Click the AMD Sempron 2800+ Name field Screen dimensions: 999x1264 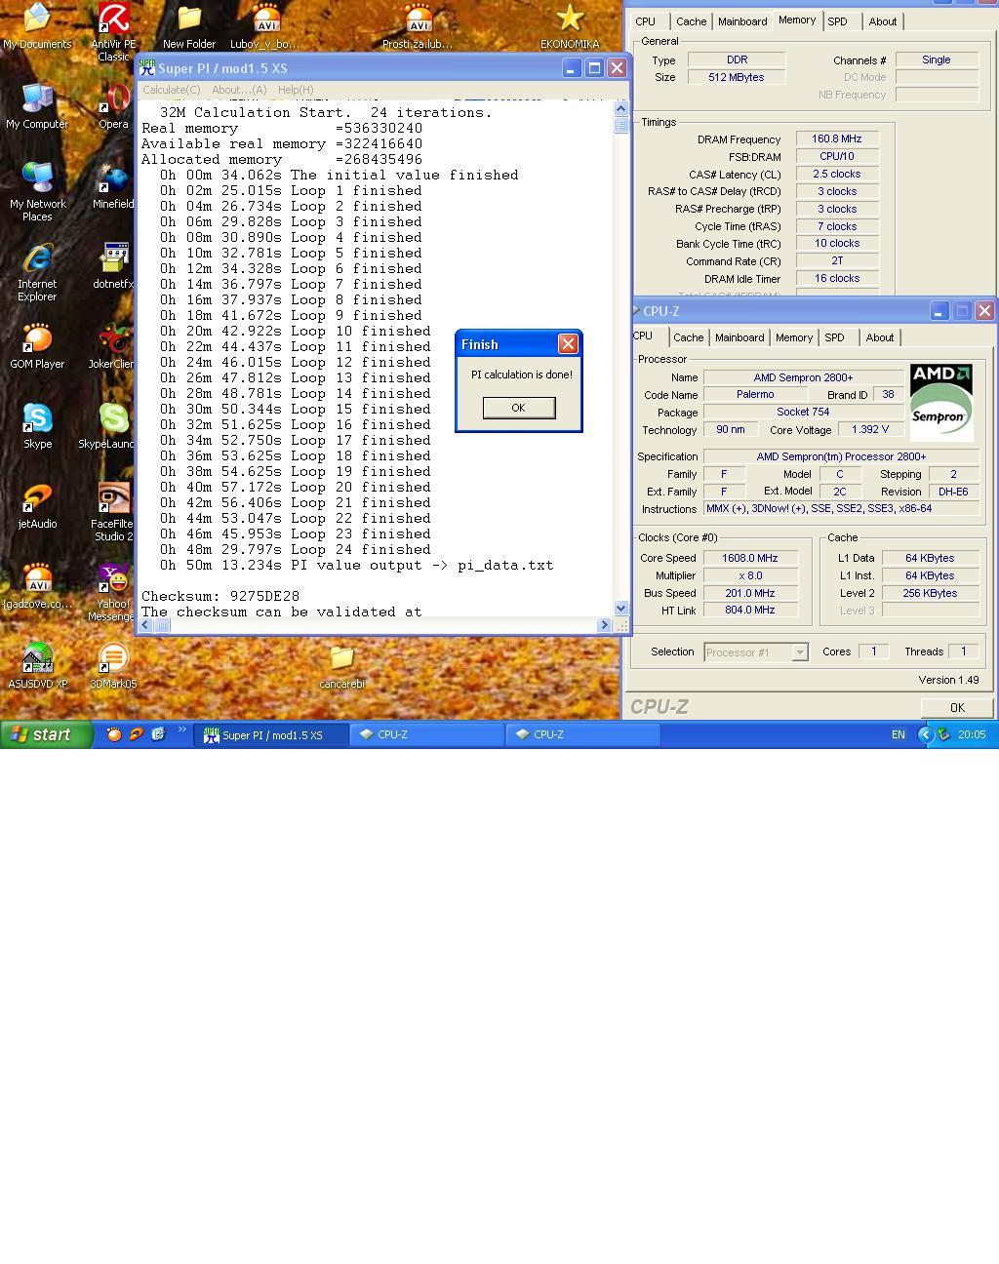click(803, 377)
